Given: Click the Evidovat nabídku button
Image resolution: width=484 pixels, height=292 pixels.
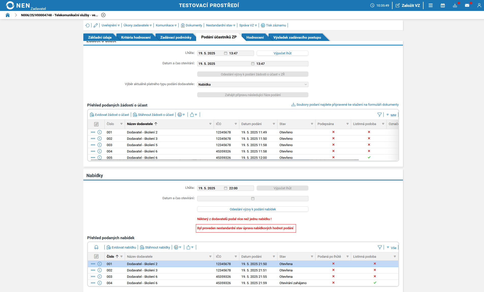Looking at the screenshot, I should coord(121,247).
